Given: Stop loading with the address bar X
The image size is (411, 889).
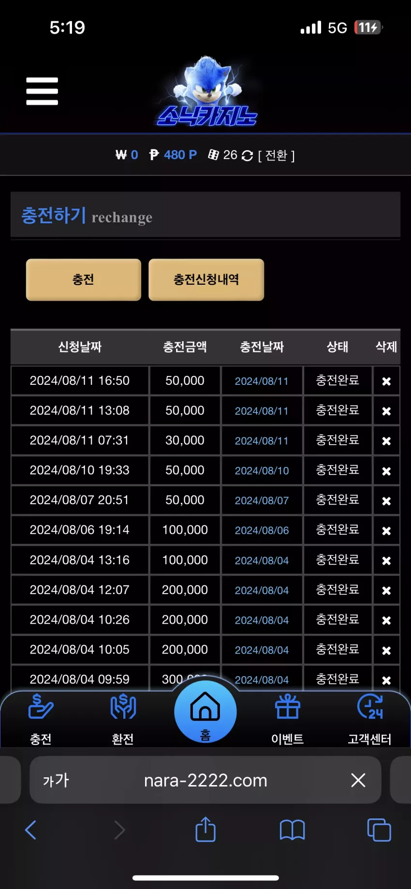Looking at the screenshot, I should pyautogui.click(x=358, y=780).
